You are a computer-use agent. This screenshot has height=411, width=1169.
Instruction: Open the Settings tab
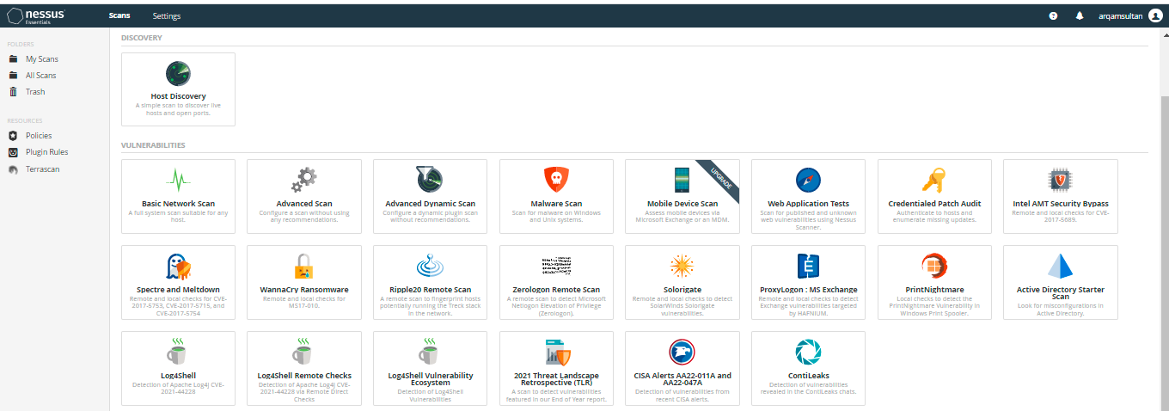167,16
